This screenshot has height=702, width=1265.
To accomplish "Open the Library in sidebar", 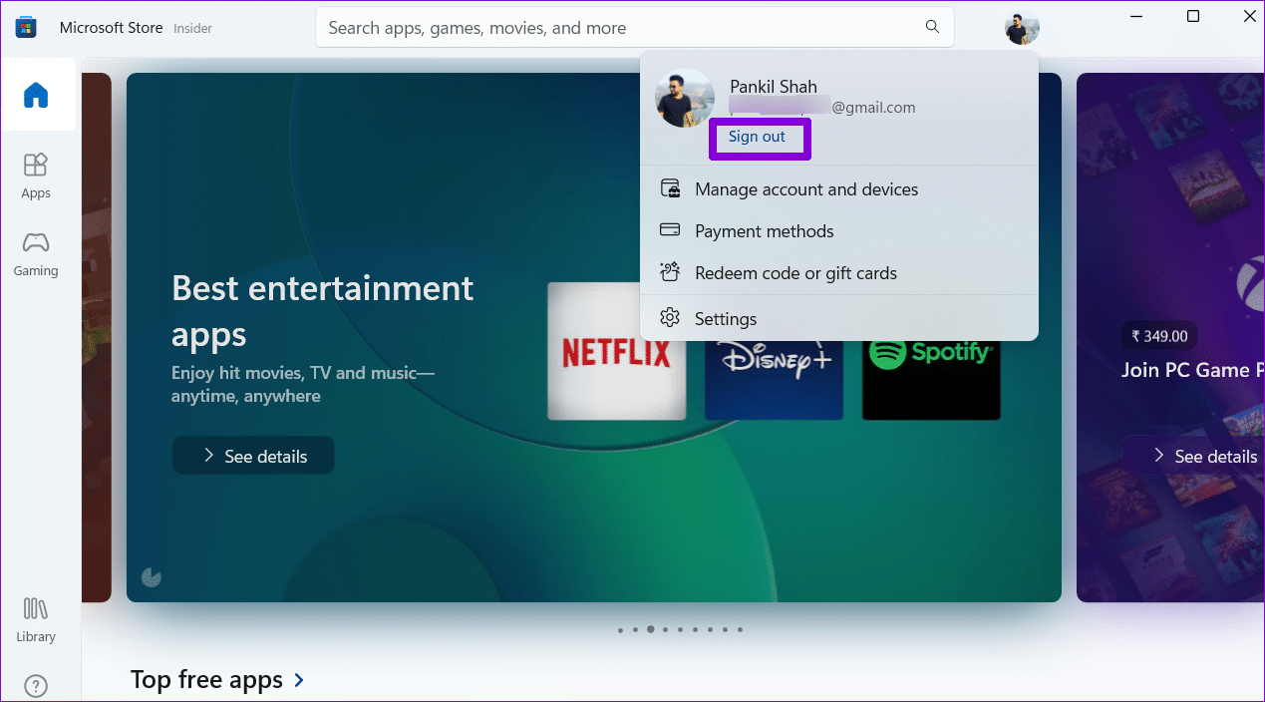I will [36, 619].
